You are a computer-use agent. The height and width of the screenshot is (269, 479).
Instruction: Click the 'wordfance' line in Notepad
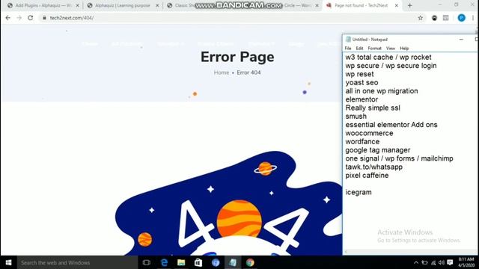[362, 142]
